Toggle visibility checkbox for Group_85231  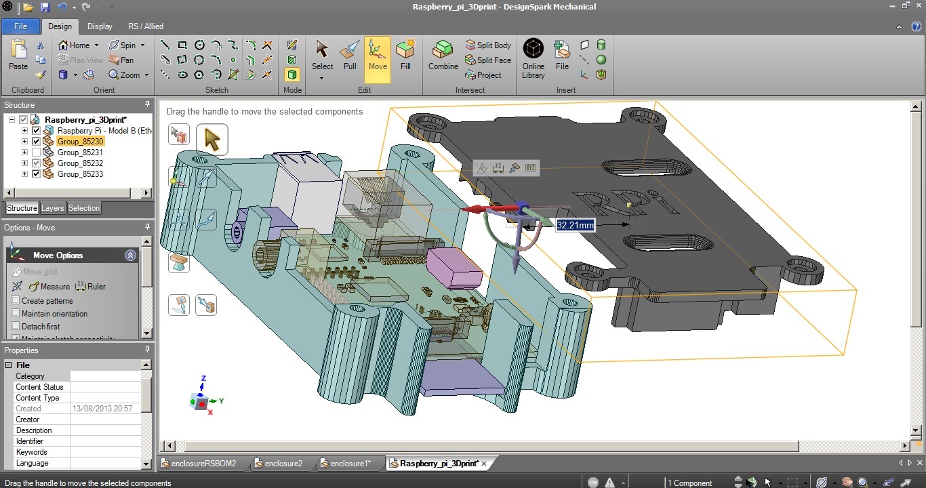(x=37, y=152)
